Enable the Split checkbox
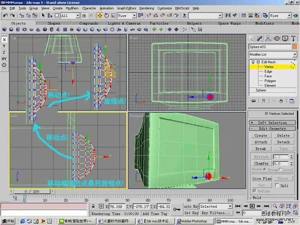This screenshot has width=300, height=225. pos(277,185)
